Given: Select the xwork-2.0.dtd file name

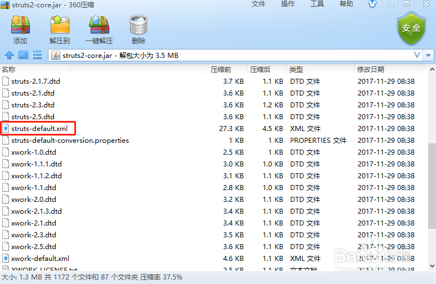Looking at the screenshot, I should coord(34,200).
